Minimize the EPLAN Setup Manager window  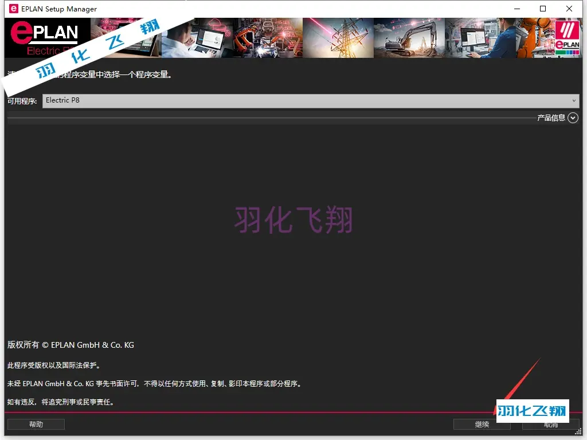[x=517, y=9]
